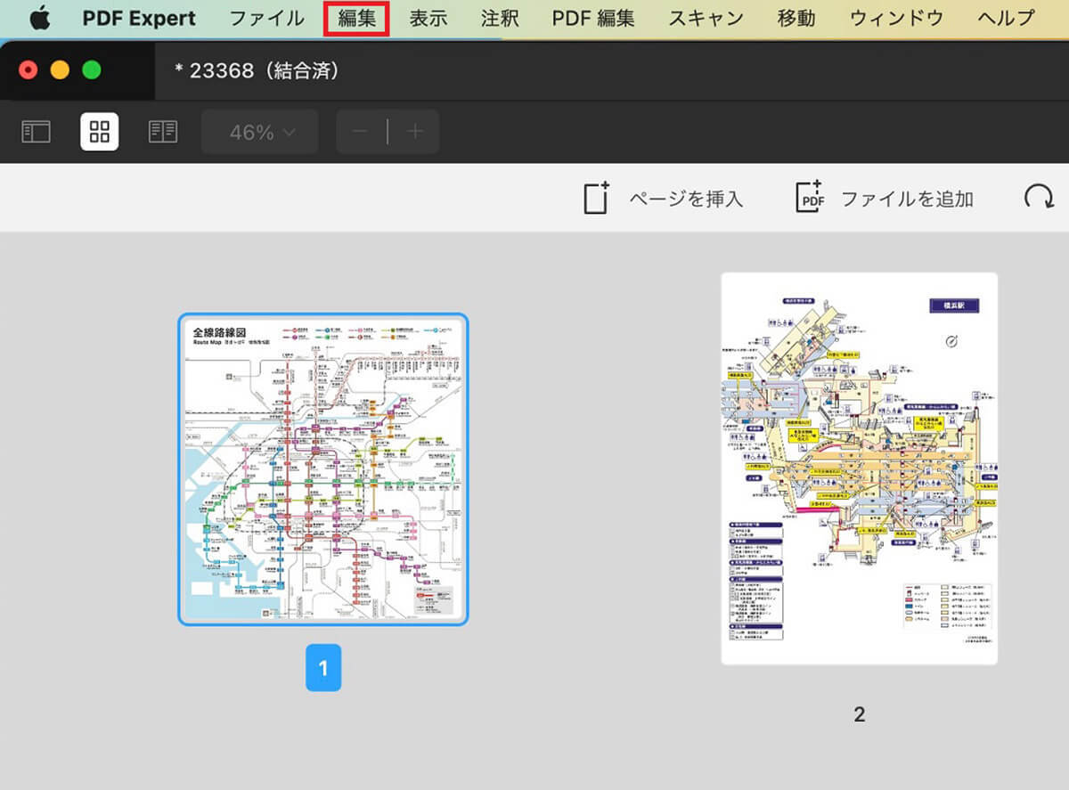The width and height of the screenshot is (1069, 790).
Task: Select the 23368（結合済） document tab
Action: [257, 70]
